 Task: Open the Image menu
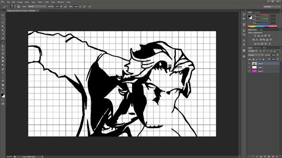(20, 2)
